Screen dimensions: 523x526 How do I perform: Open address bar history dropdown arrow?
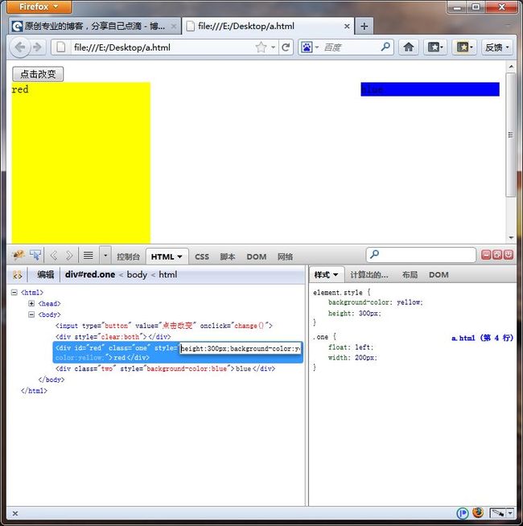coord(274,47)
